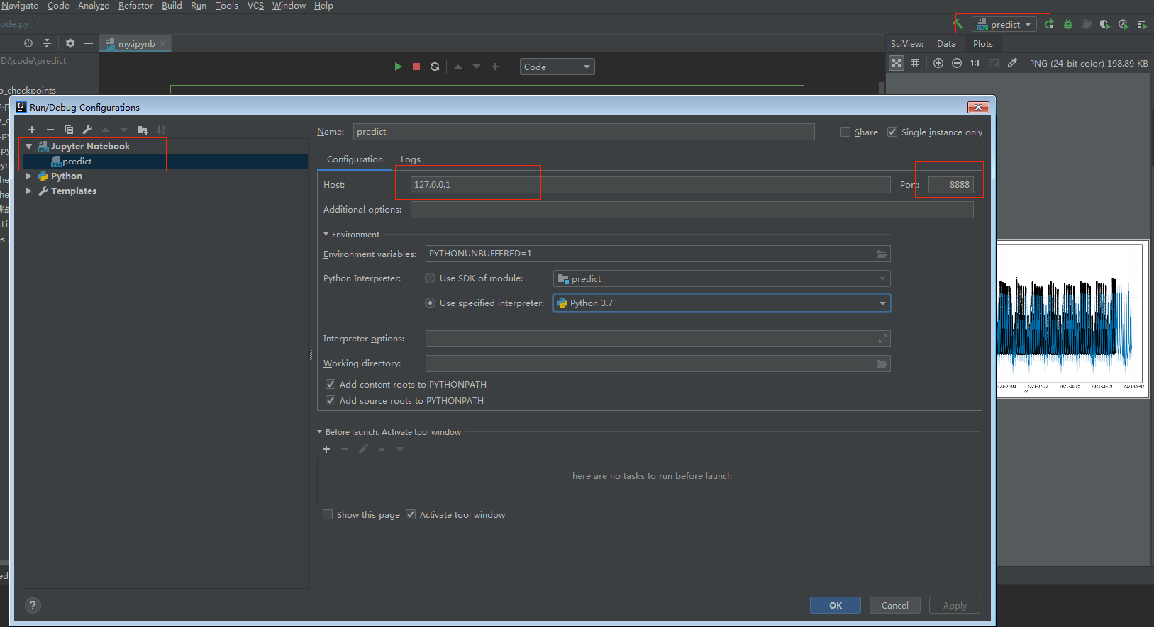Viewport: 1154px width, 627px height.
Task: Switch to the Configuration tab
Action: click(355, 159)
